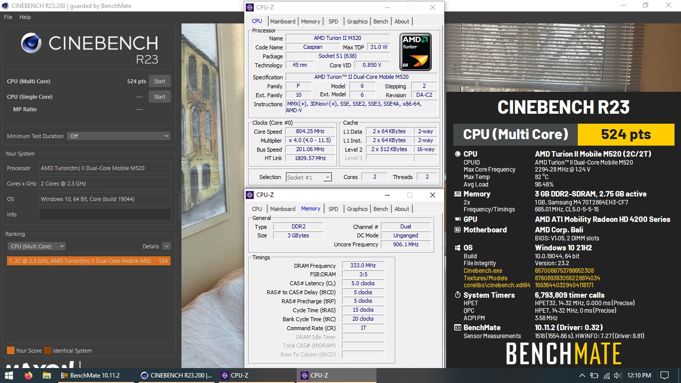The image size is (681, 383).
Task: Open Minimum Test Duration dropdown
Action: click(119, 136)
